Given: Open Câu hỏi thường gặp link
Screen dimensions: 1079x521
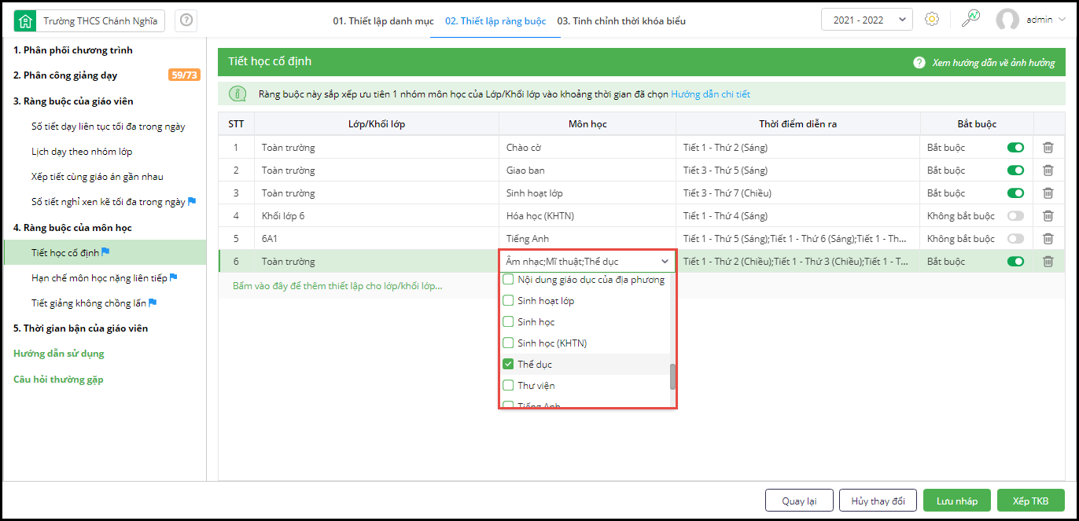Looking at the screenshot, I should [x=58, y=380].
